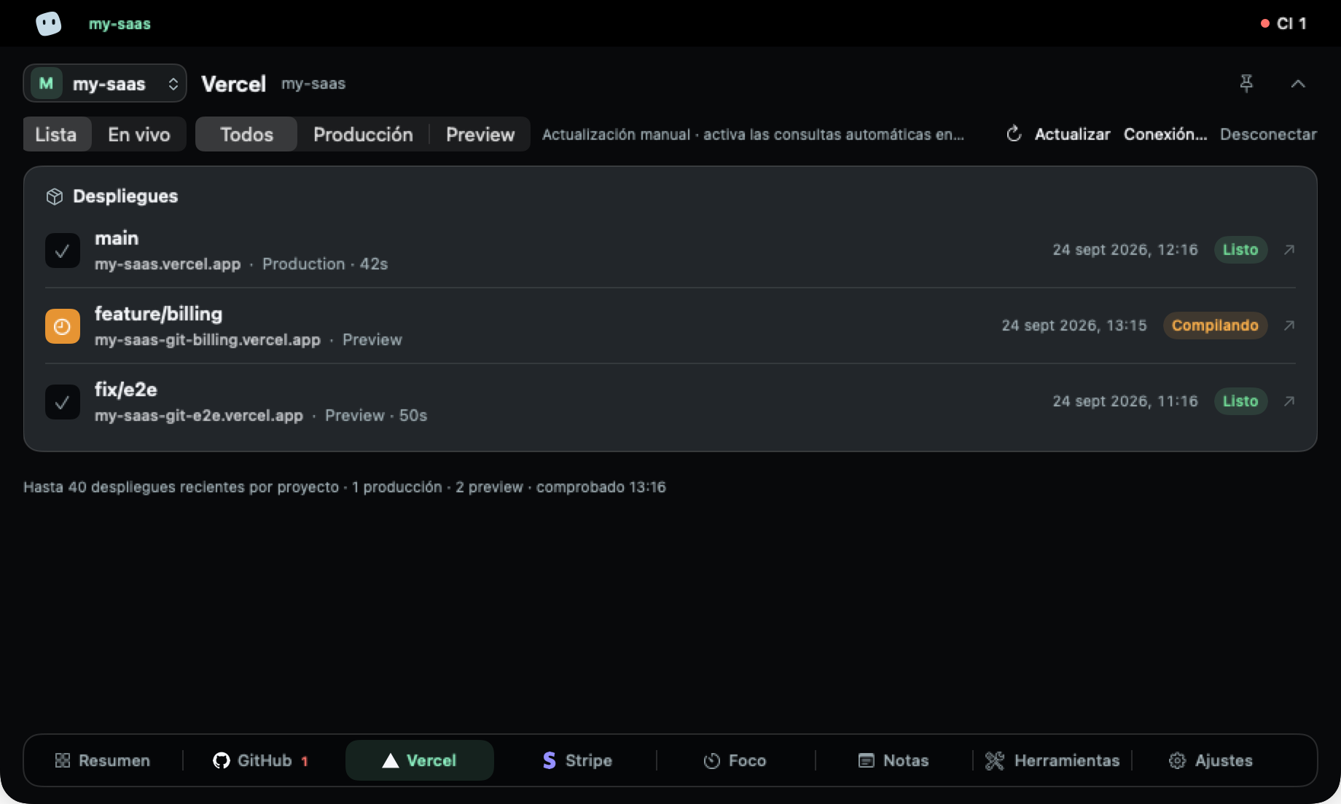This screenshot has width=1341, height=804.
Task: Click the ghost app logo icon
Action: click(x=49, y=23)
